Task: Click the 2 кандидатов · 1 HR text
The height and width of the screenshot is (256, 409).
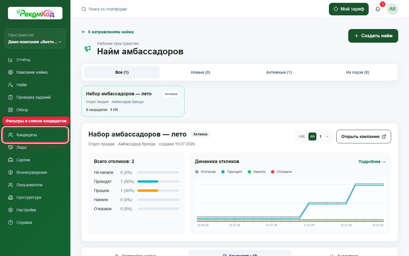Action: [102, 110]
